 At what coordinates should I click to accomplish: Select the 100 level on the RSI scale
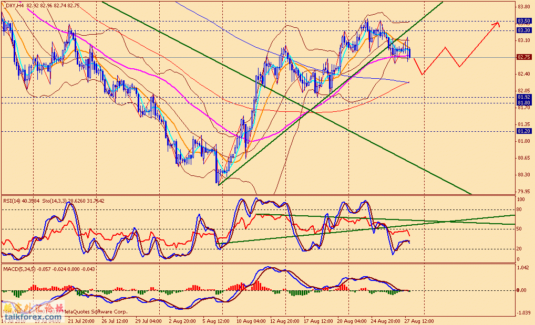coord(521,199)
